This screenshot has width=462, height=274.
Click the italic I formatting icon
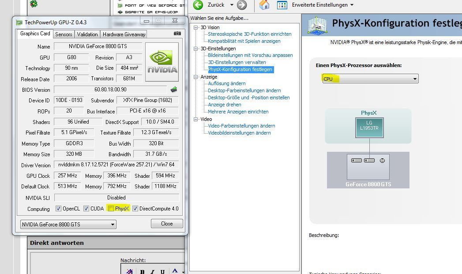(152, 272)
